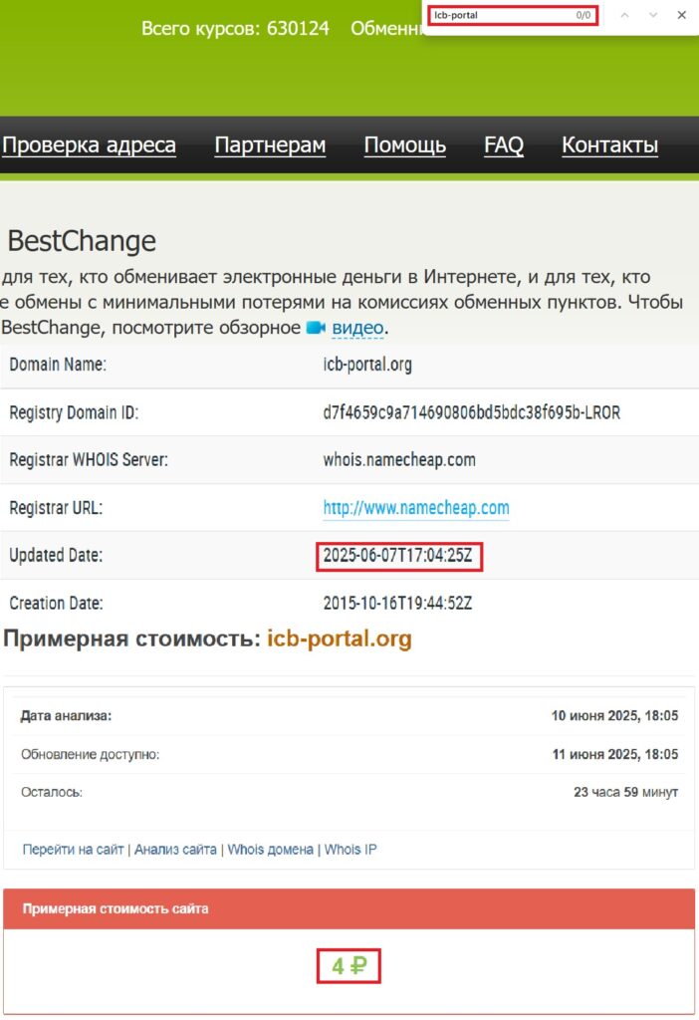This screenshot has height=1020, width=699.
Task: Open Партнерам menu item
Action: click(x=270, y=144)
